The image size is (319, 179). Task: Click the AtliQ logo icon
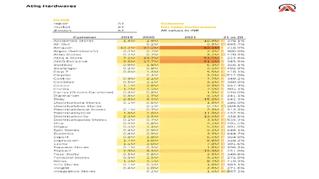coord(287,8)
